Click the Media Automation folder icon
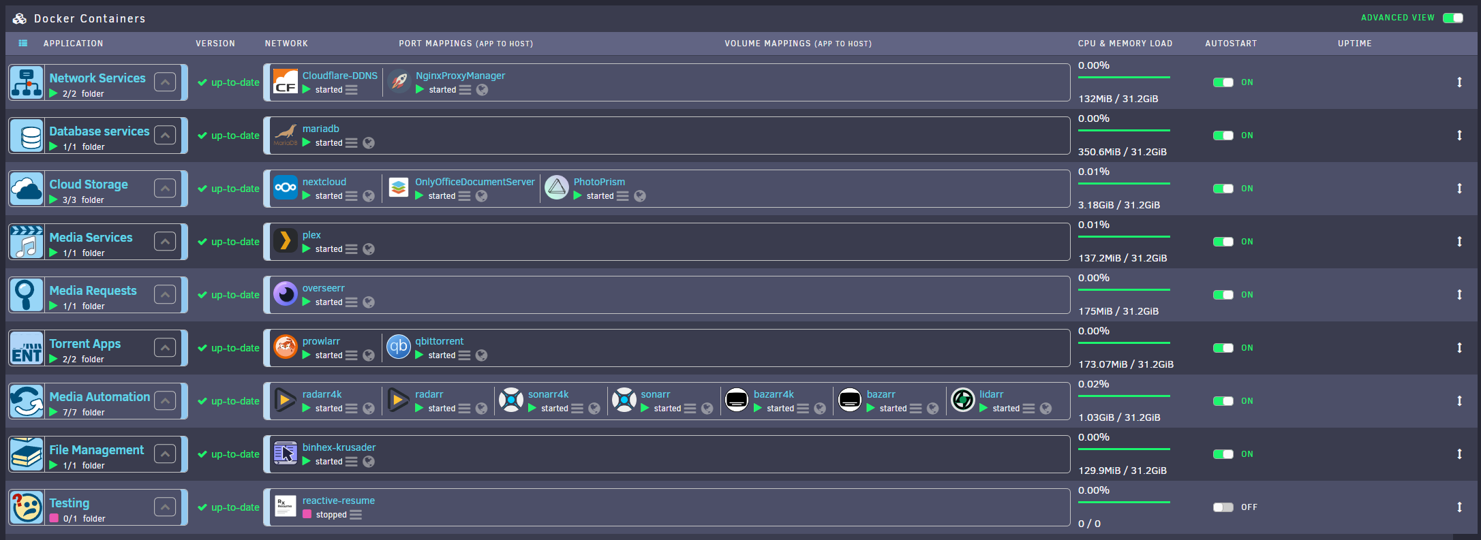 coord(27,401)
